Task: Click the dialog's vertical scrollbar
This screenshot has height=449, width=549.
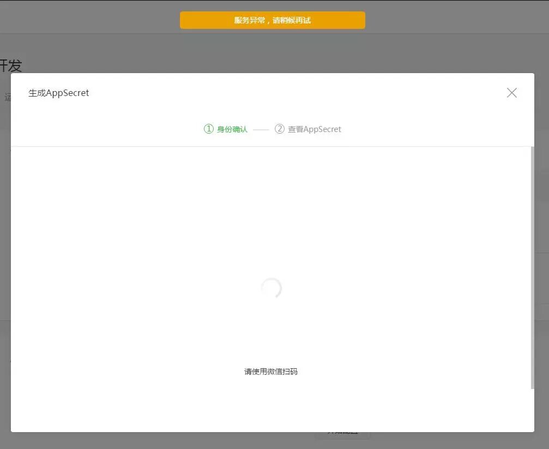Action: tap(532, 267)
